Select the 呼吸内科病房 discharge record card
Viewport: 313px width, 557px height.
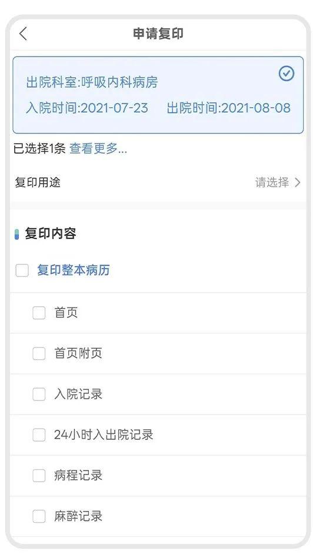pyautogui.click(x=158, y=95)
